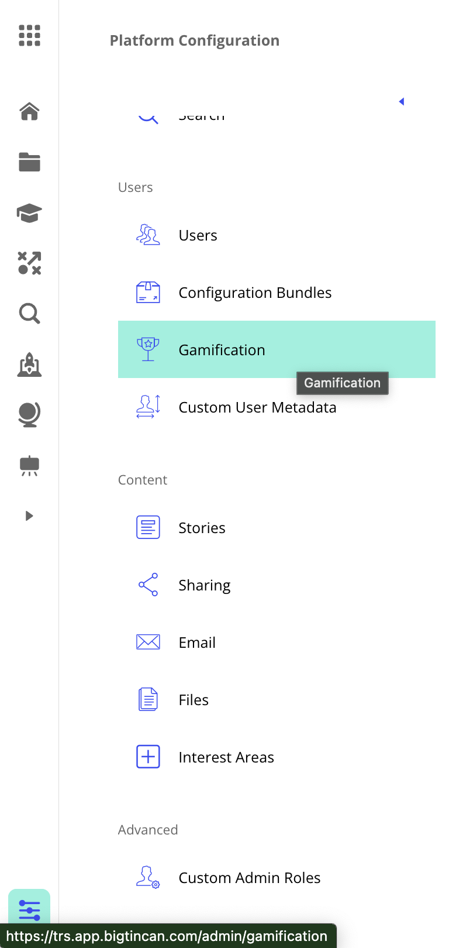Screen dimensions: 449x948
Task: Open Email envelope icon
Action: pos(148,642)
